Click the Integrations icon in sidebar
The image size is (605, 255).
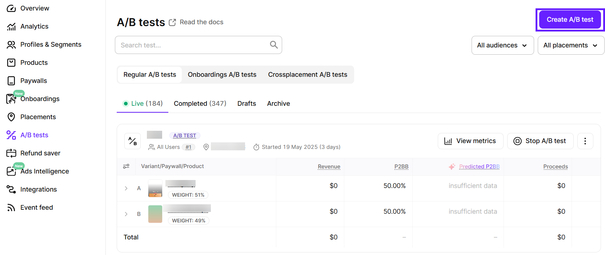[11, 189]
